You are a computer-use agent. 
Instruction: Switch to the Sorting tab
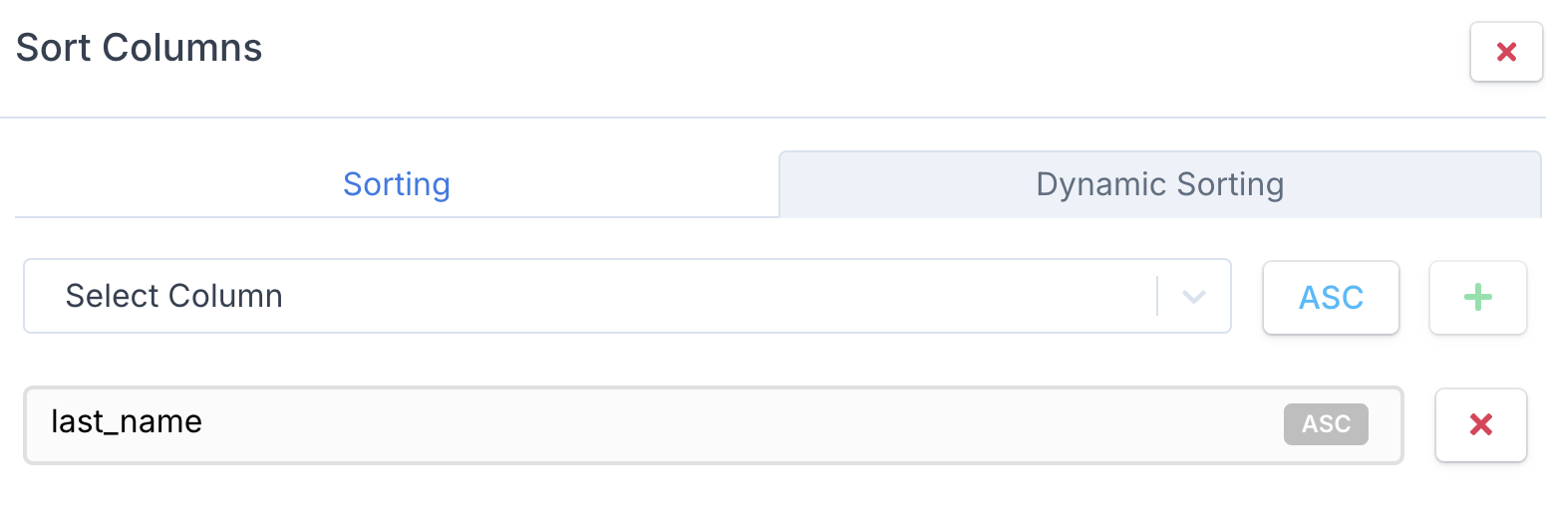(396, 184)
